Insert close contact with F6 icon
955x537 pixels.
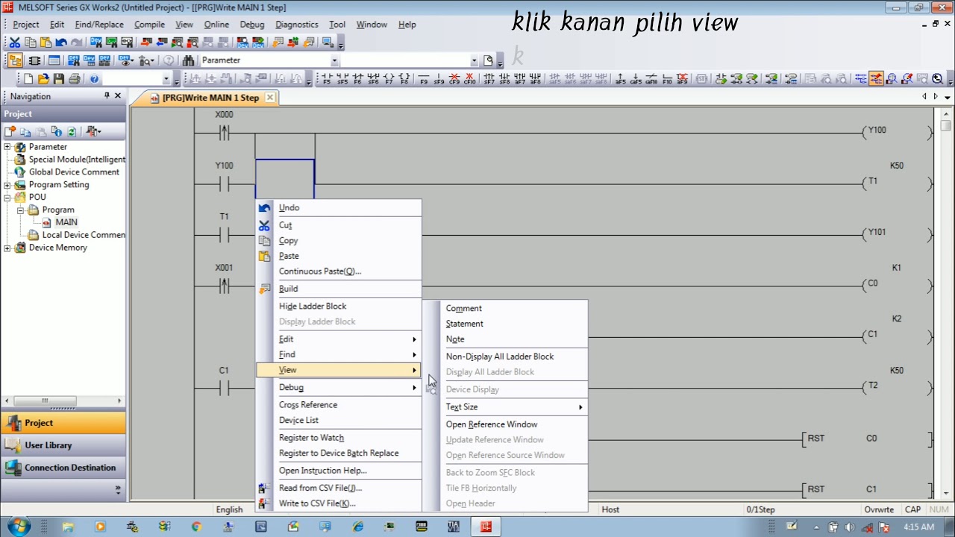[x=357, y=79]
